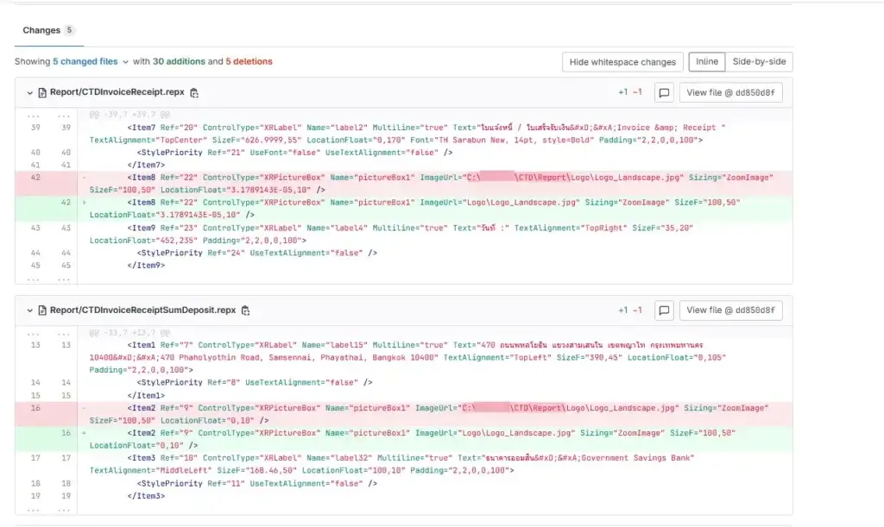Collapse the CTDInvoiceReceiptSumDeposit.repx diff
Screen dimensions: 884x527
click(29, 311)
